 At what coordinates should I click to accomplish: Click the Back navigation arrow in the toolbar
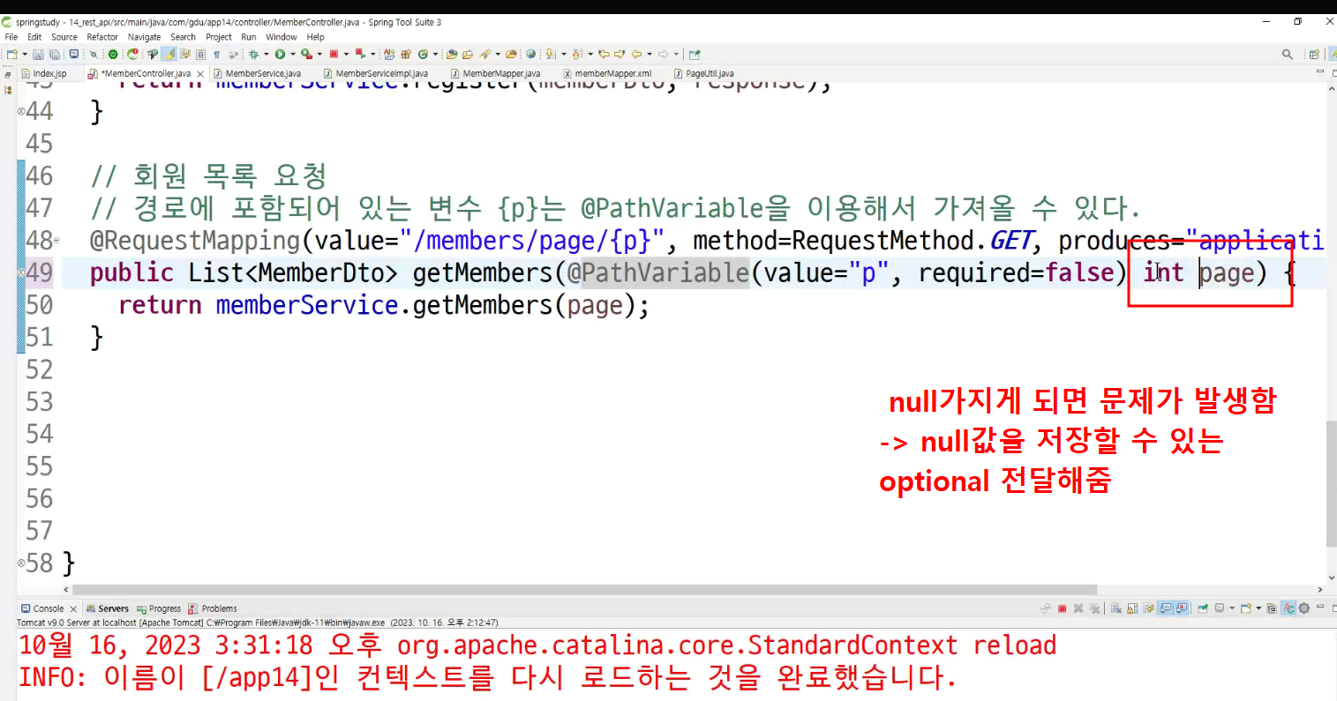(636, 55)
